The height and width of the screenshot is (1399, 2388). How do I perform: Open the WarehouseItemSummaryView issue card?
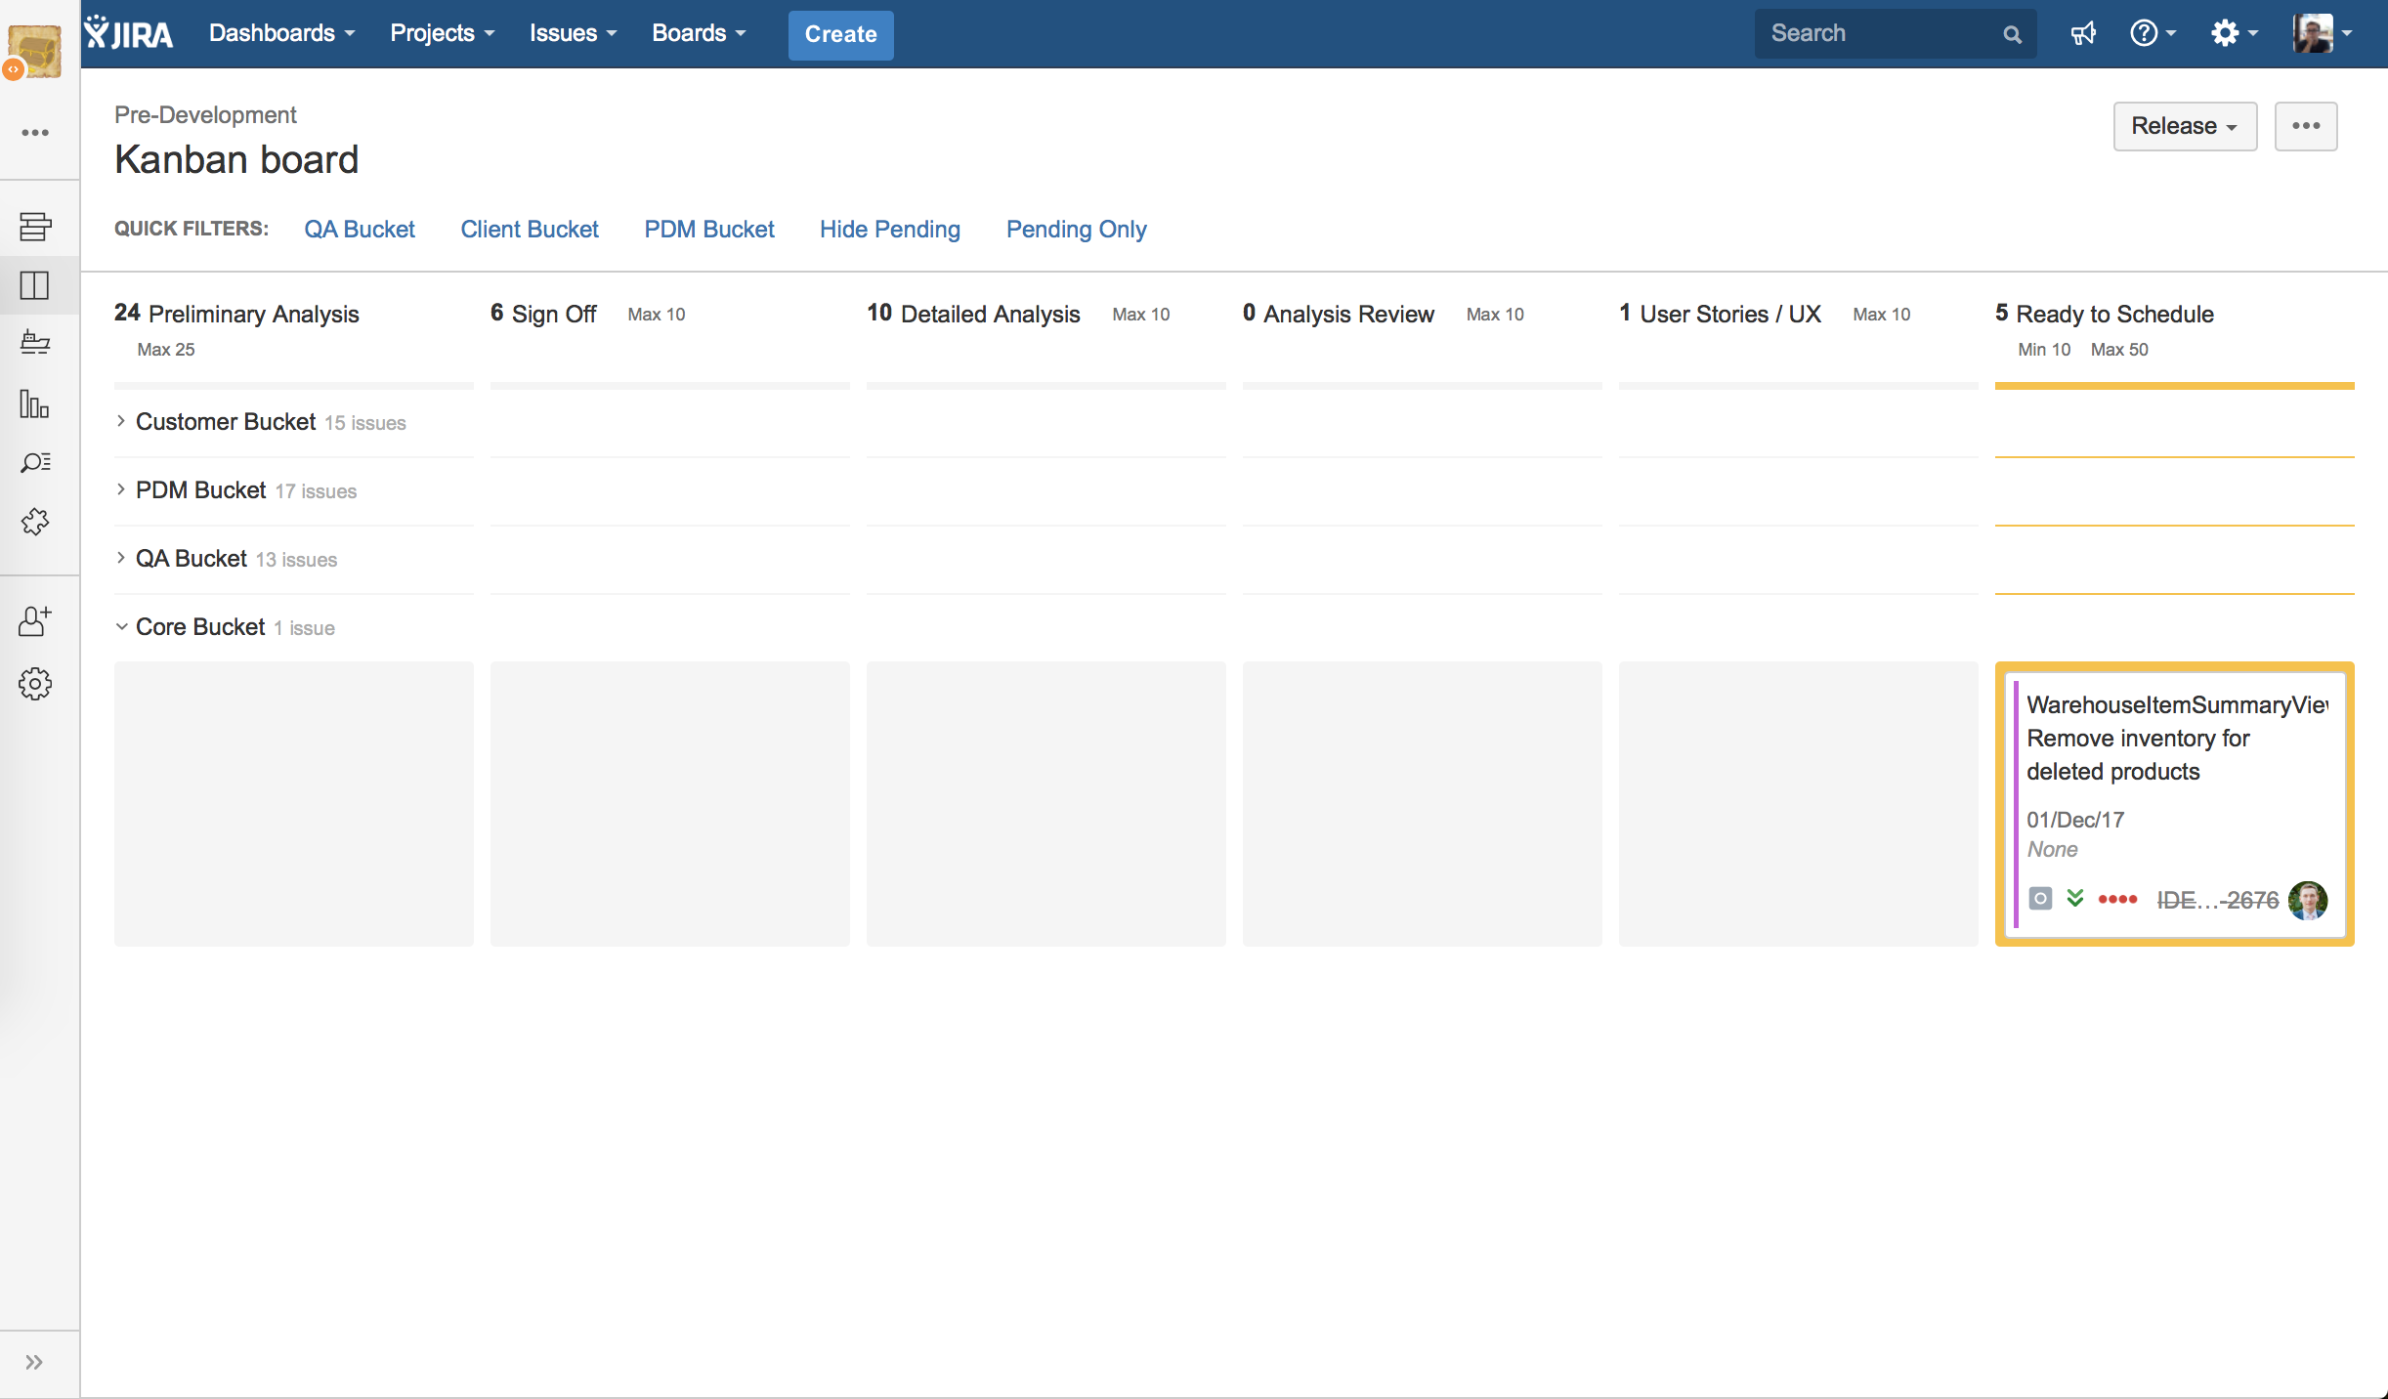2174,803
